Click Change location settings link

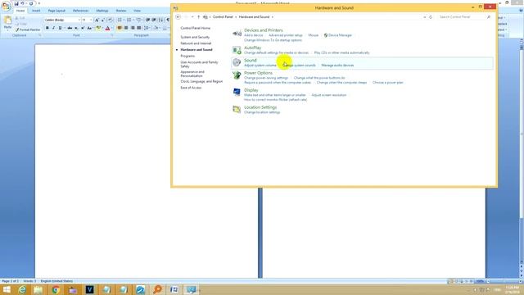[262, 112]
